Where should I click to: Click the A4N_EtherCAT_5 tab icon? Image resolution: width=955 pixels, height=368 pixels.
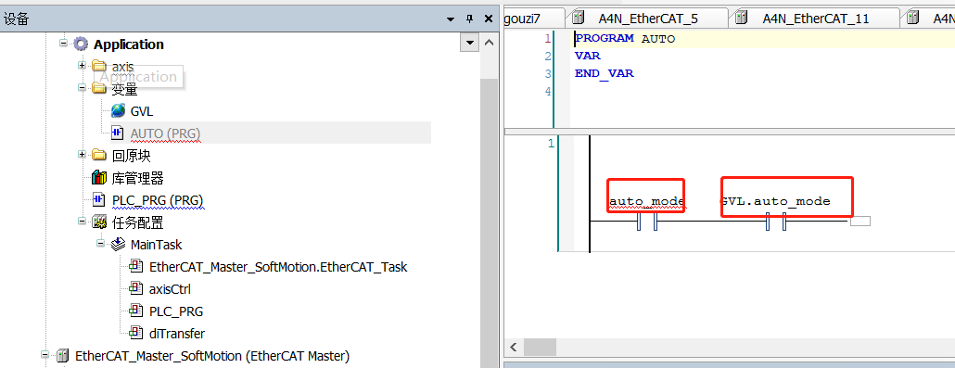point(578,18)
